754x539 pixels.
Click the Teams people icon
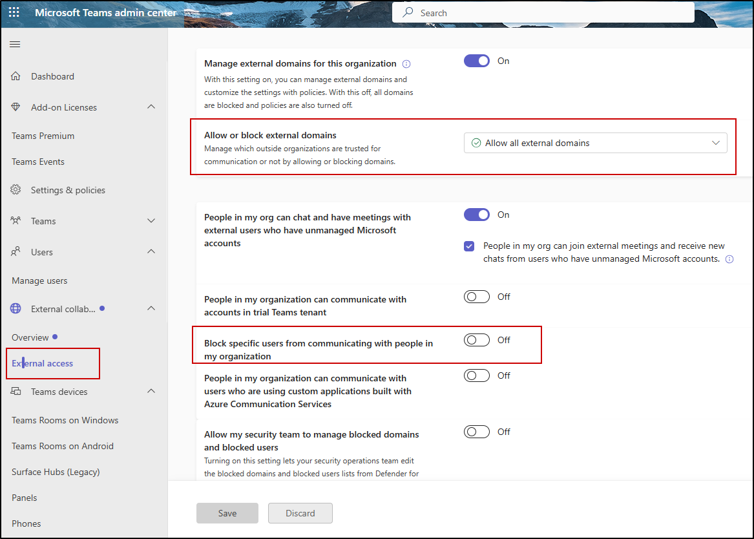pos(16,220)
